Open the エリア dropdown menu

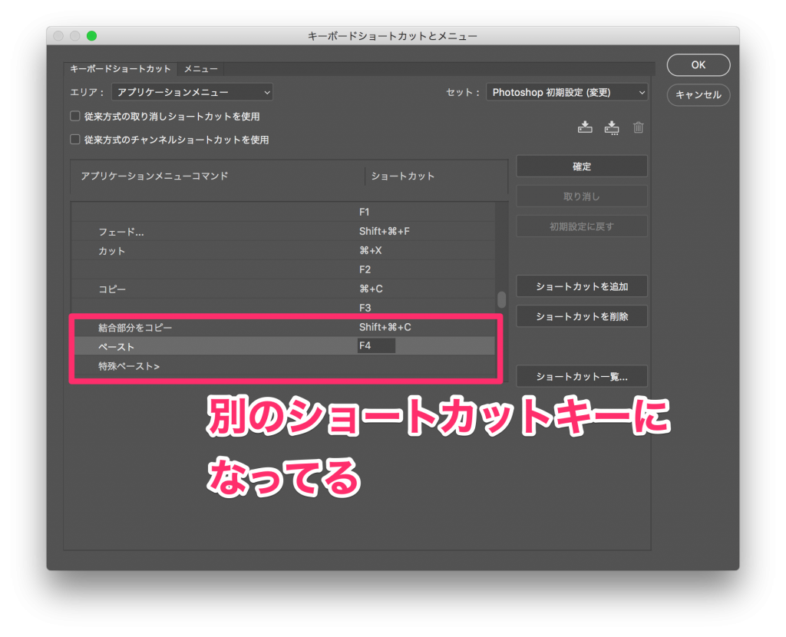pyautogui.click(x=192, y=92)
